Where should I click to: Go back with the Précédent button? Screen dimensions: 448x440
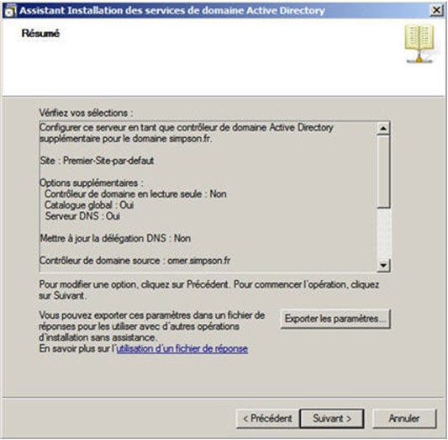pyautogui.click(x=267, y=419)
